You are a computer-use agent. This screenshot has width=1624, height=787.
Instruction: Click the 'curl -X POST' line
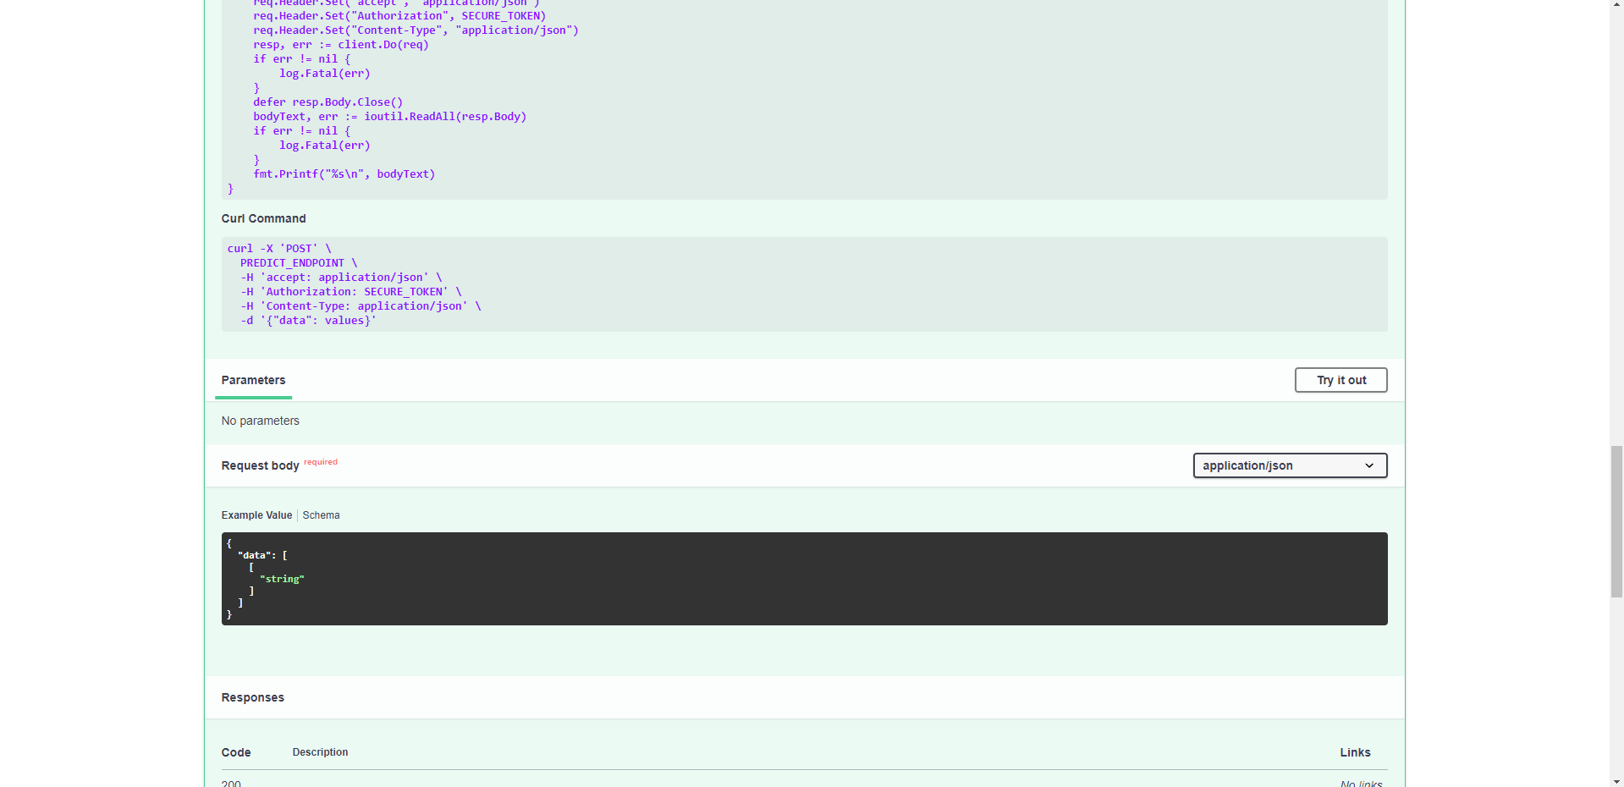(279, 249)
